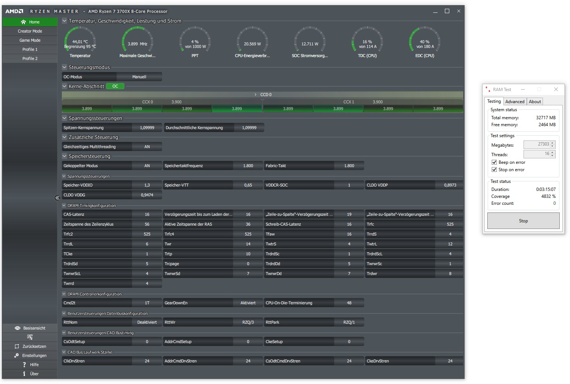Screen dimensions: 570x384
Task: Collapse the DRAM-Timingkonfiguration section
Action: coord(64,206)
